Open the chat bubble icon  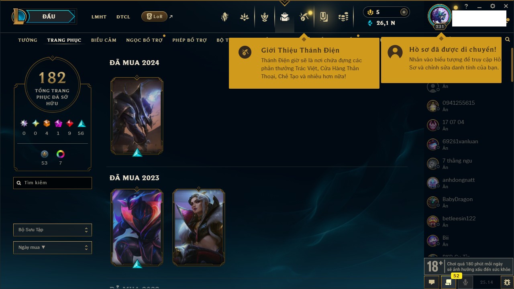(x=432, y=282)
